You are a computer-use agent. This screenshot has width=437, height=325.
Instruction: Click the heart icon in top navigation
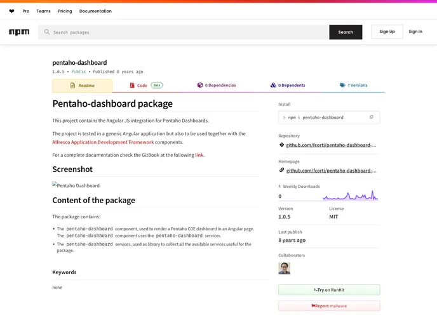coord(11,11)
